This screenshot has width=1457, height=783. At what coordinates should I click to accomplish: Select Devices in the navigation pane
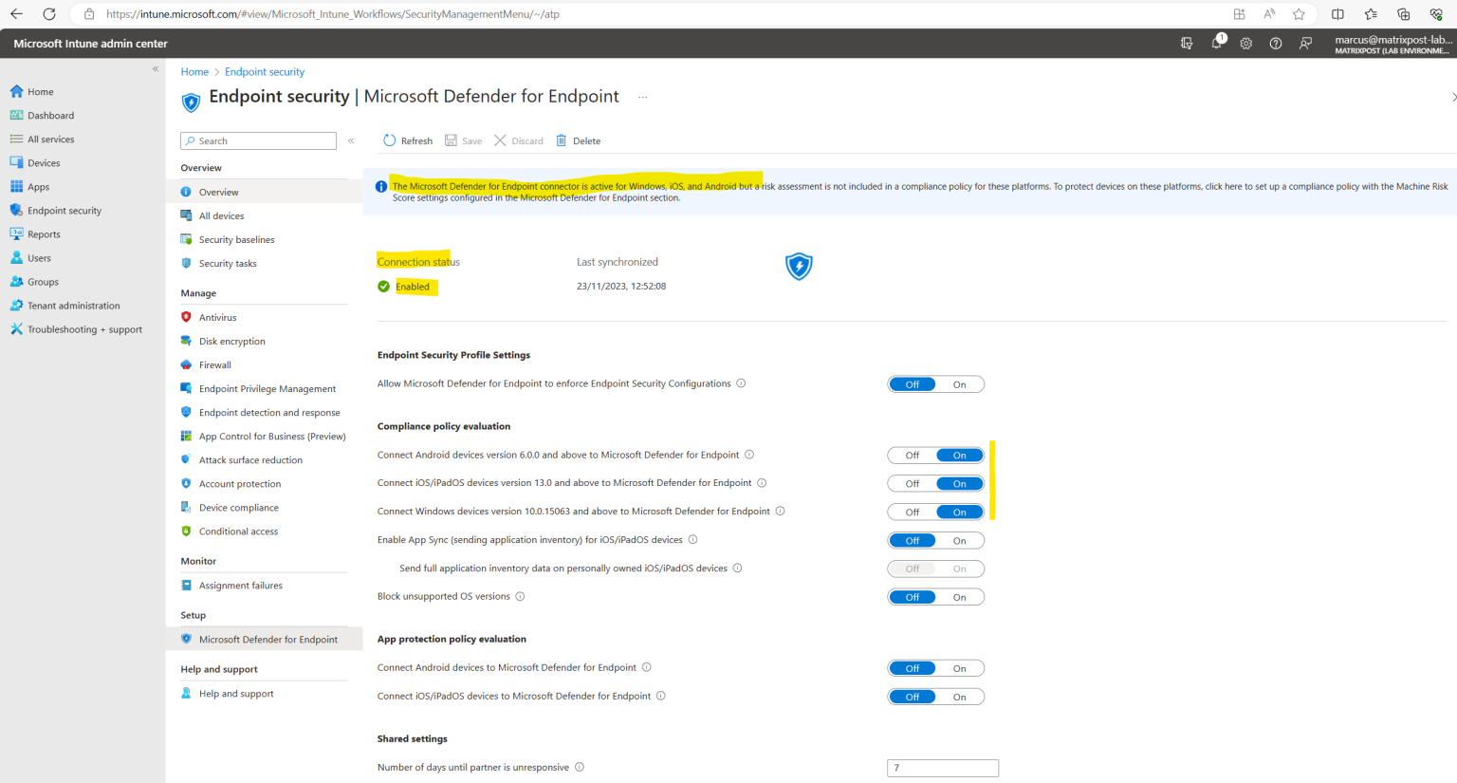[46, 162]
